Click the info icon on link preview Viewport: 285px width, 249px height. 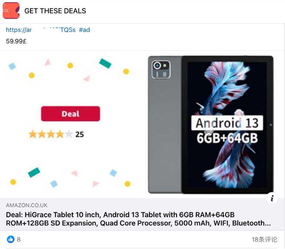click(x=272, y=198)
